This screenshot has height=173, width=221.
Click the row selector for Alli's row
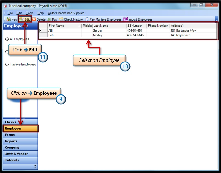pyautogui.click(x=43, y=30)
